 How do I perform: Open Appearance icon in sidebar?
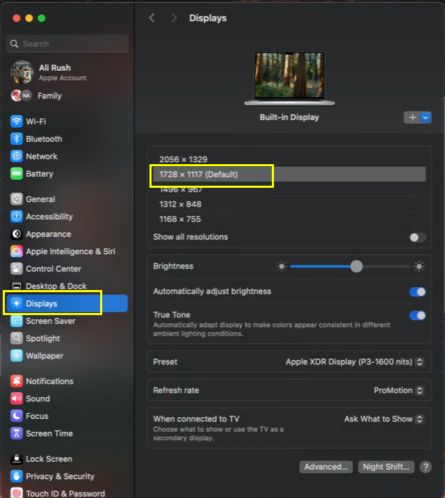point(17,234)
